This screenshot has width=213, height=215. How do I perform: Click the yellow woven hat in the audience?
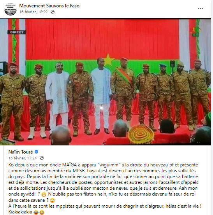(x=141, y=134)
